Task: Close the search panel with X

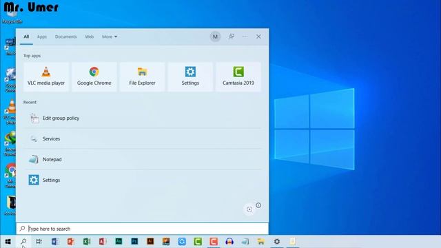Action: 258,37
